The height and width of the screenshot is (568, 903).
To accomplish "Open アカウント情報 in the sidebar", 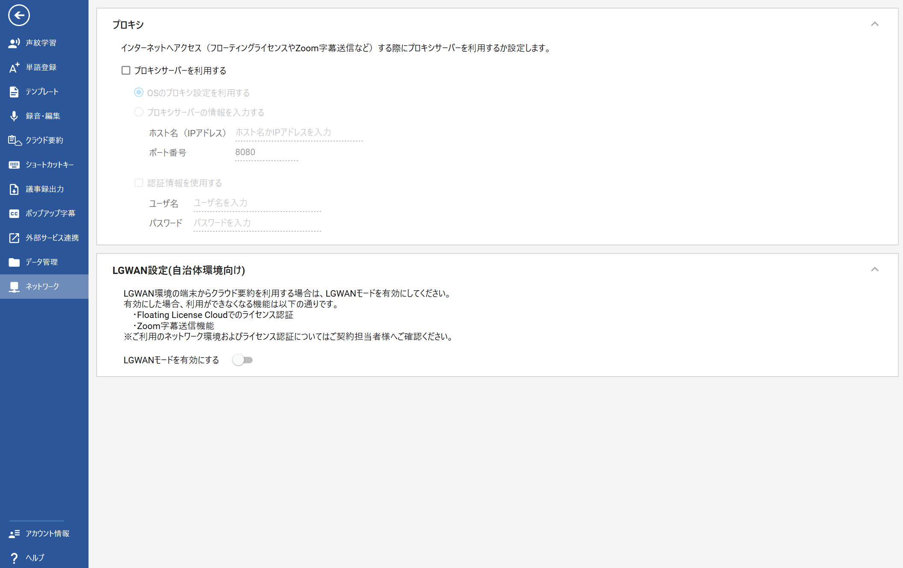I will pyautogui.click(x=47, y=533).
